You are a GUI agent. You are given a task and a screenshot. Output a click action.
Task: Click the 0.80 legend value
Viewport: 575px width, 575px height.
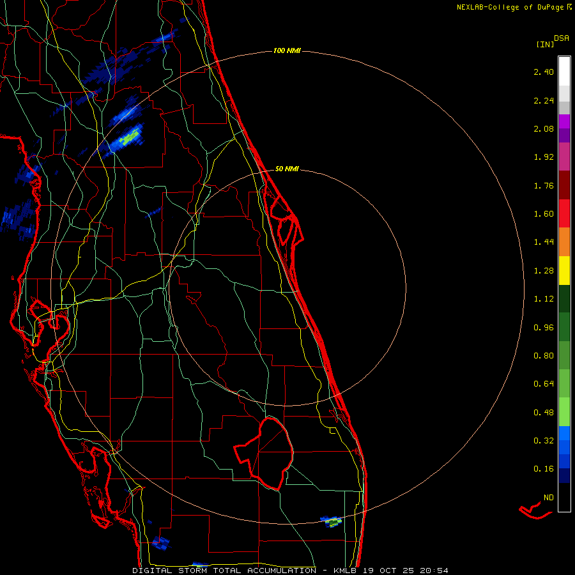click(x=544, y=356)
